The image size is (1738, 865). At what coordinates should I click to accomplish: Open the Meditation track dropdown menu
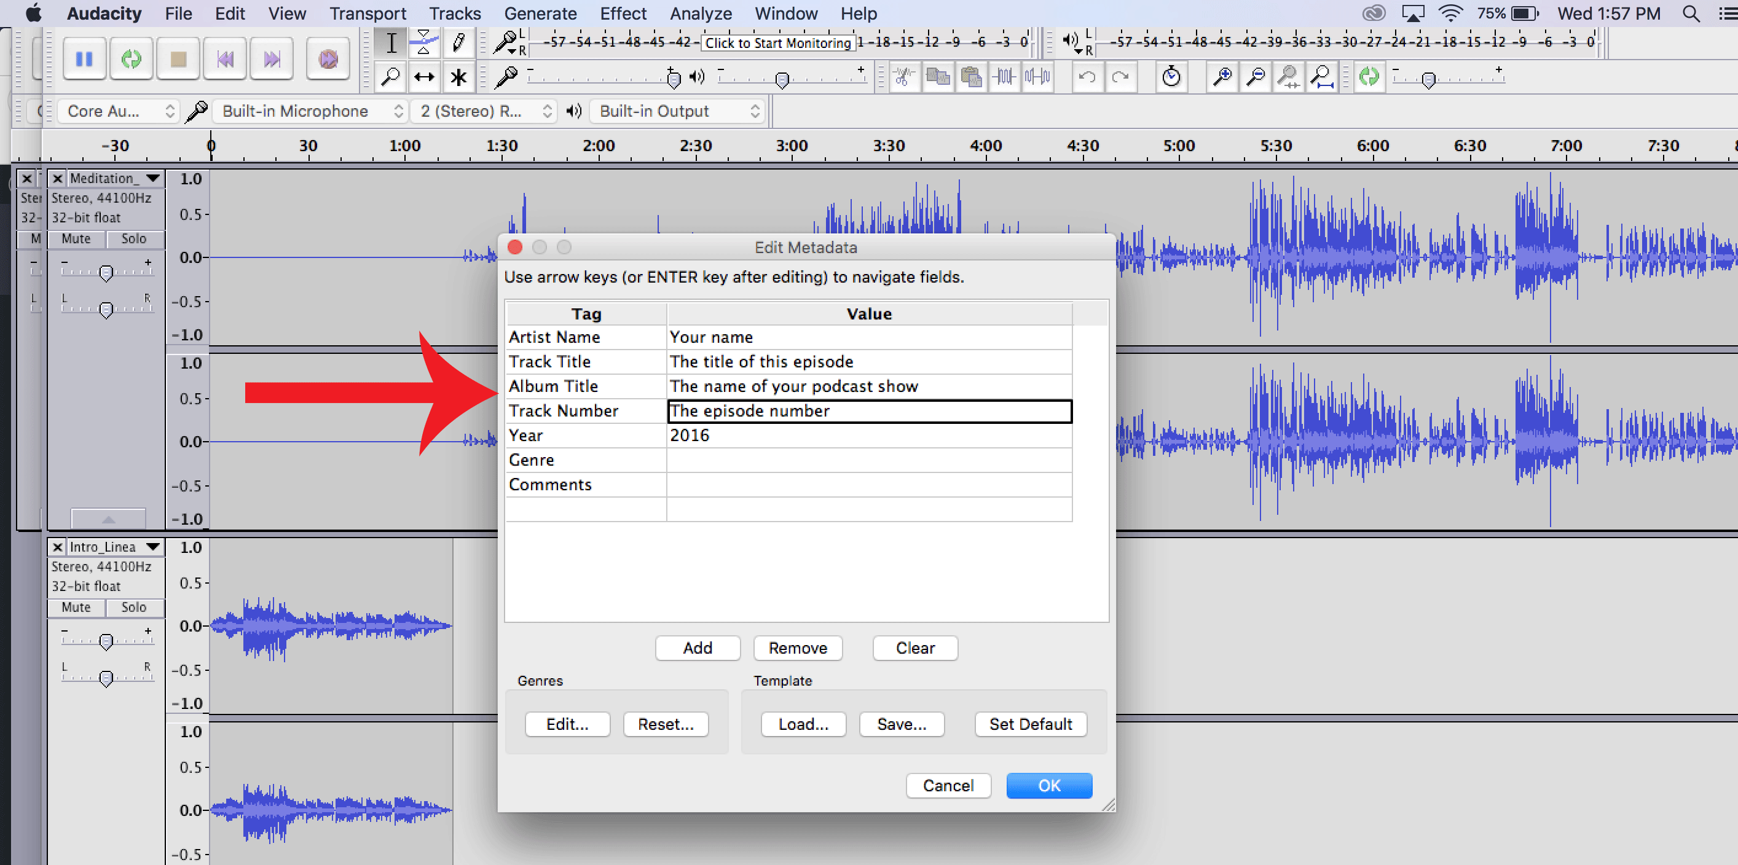153,178
